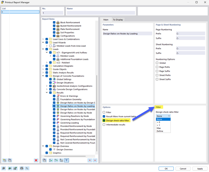Click the green load defaults icon

10,168
